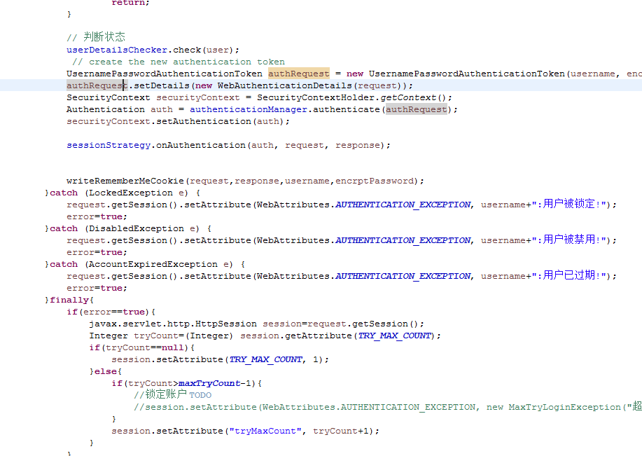Click 'UsernamePasswordAuthenticationToken' constructor after new
The image size is (642, 456).
[x=467, y=74]
